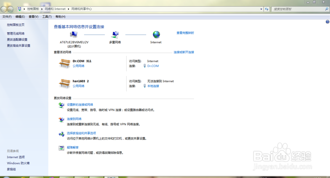The image size is (330, 178).
Task: Click the AT67UE2BV6MEU2V computer icon
Action: tap(74, 35)
